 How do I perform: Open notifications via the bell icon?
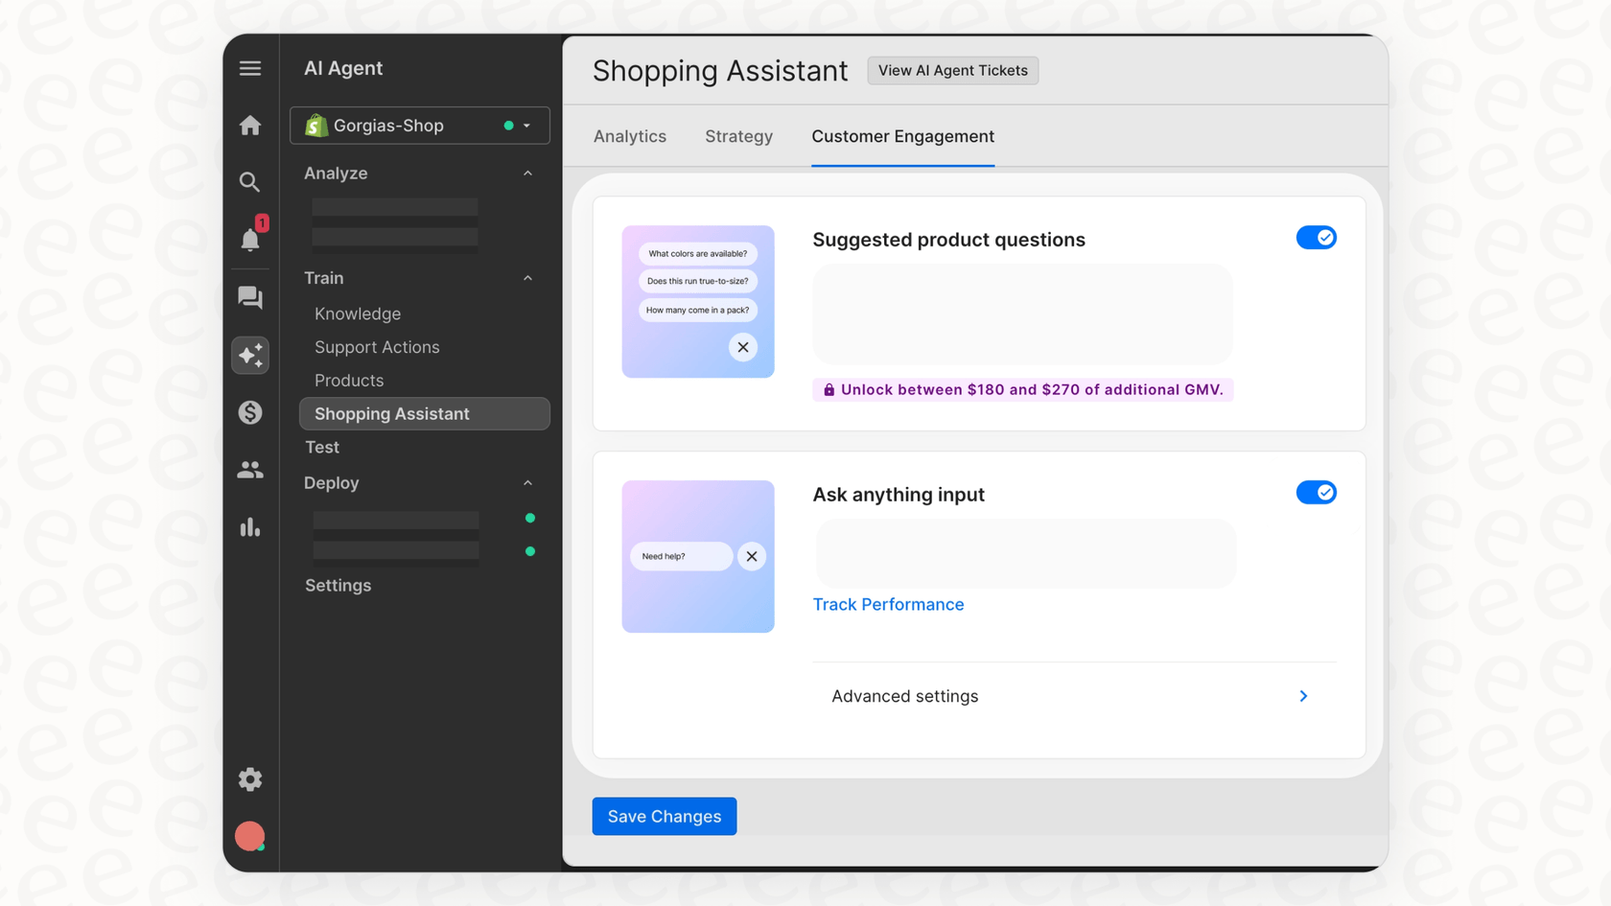tap(250, 240)
